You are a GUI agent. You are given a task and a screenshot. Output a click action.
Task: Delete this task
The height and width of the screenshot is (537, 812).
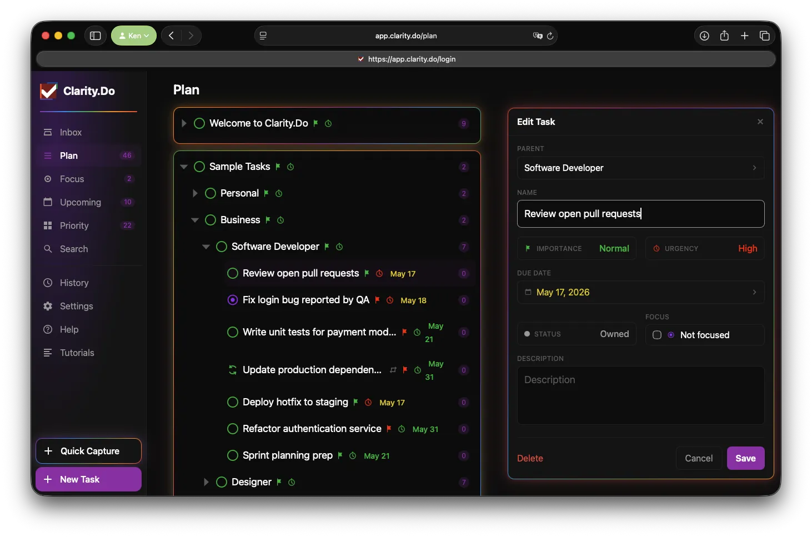click(530, 458)
